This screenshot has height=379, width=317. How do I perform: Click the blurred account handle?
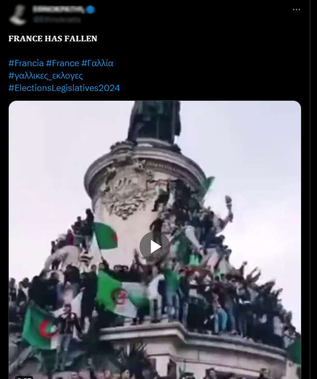click(x=56, y=20)
